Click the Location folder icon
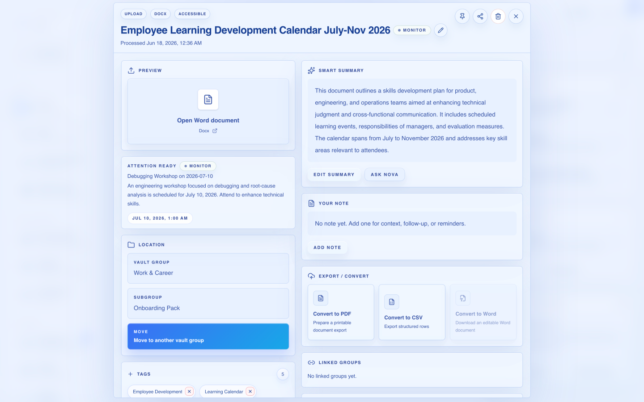The height and width of the screenshot is (402, 644). tap(131, 245)
